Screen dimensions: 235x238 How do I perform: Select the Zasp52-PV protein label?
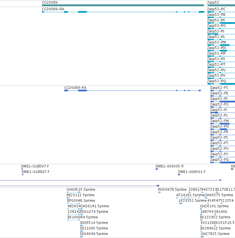(219, 154)
